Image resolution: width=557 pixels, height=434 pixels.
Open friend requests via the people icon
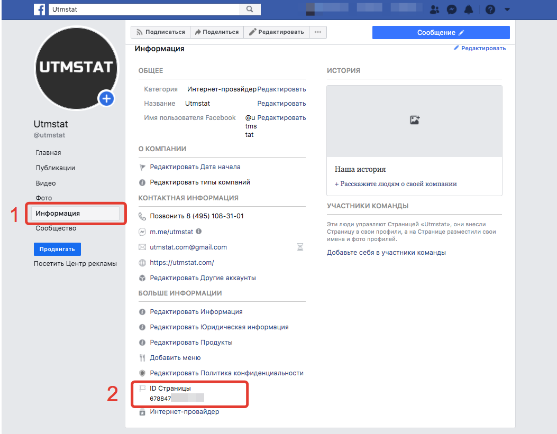click(x=434, y=9)
